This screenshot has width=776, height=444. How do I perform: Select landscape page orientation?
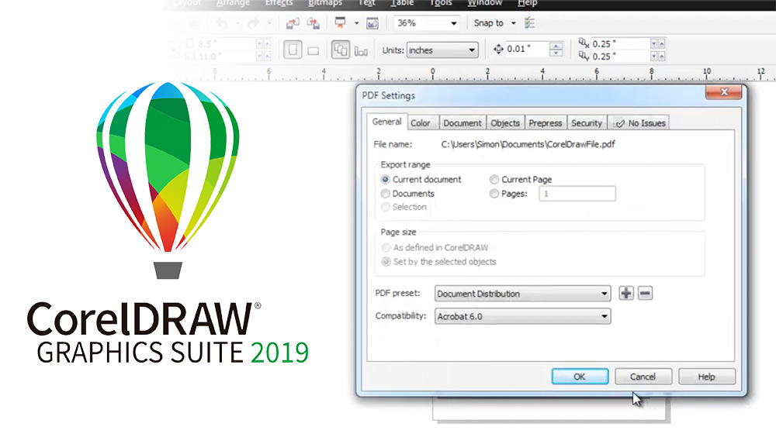[x=313, y=50]
